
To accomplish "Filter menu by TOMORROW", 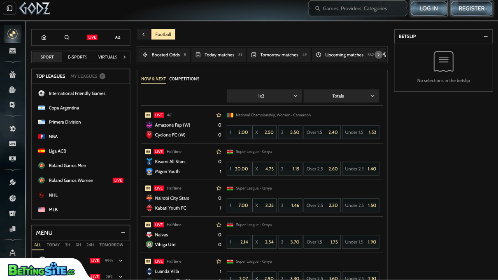I will 111,245.
